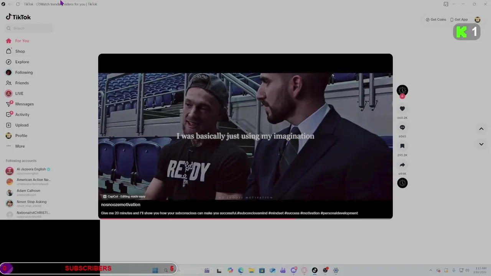This screenshot has width=491, height=276.
Task: Follow creator with red plus badge
Action: 402,97
